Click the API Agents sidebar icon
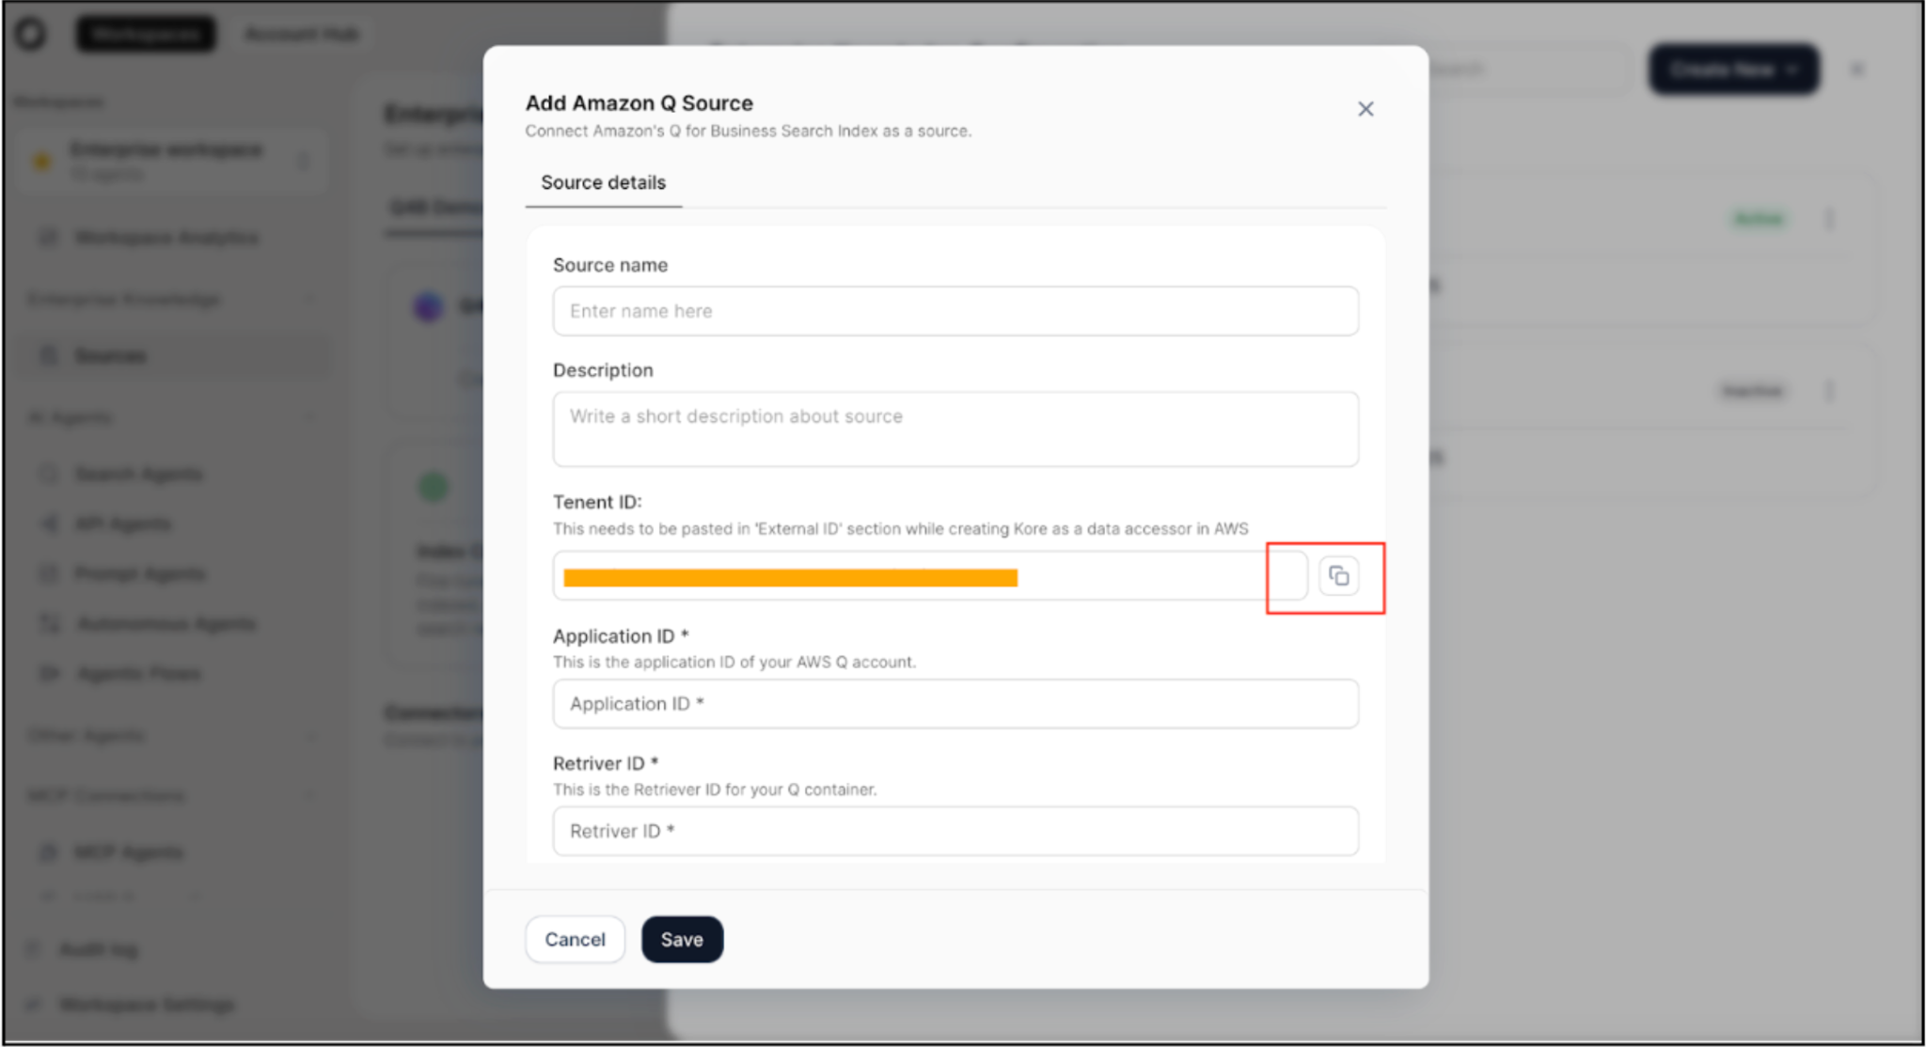Viewport: 1926px width, 1047px height. click(x=48, y=523)
